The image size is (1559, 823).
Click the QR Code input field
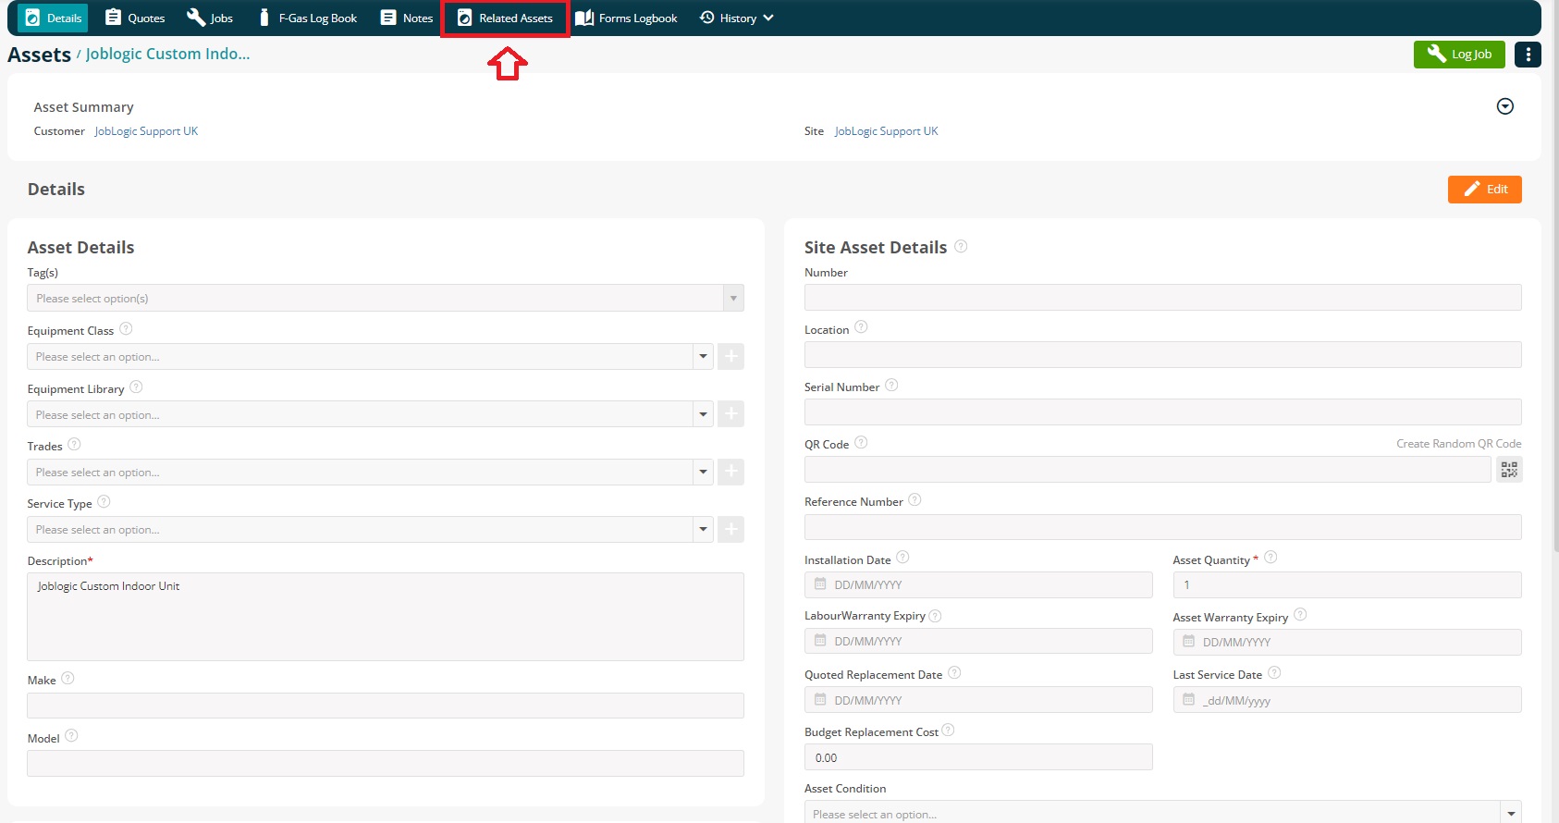pyautogui.click(x=1148, y=470)
